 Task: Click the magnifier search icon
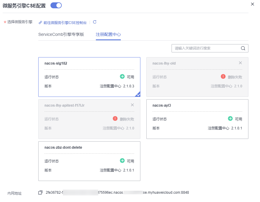coord(243,48)
